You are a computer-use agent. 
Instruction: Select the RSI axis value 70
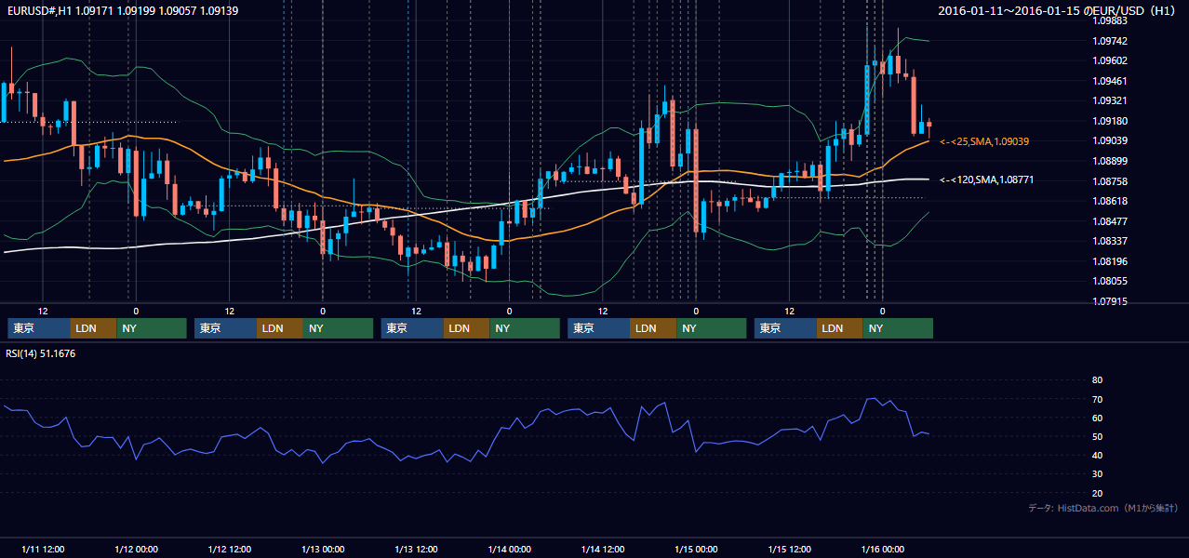click(1097, 399)
